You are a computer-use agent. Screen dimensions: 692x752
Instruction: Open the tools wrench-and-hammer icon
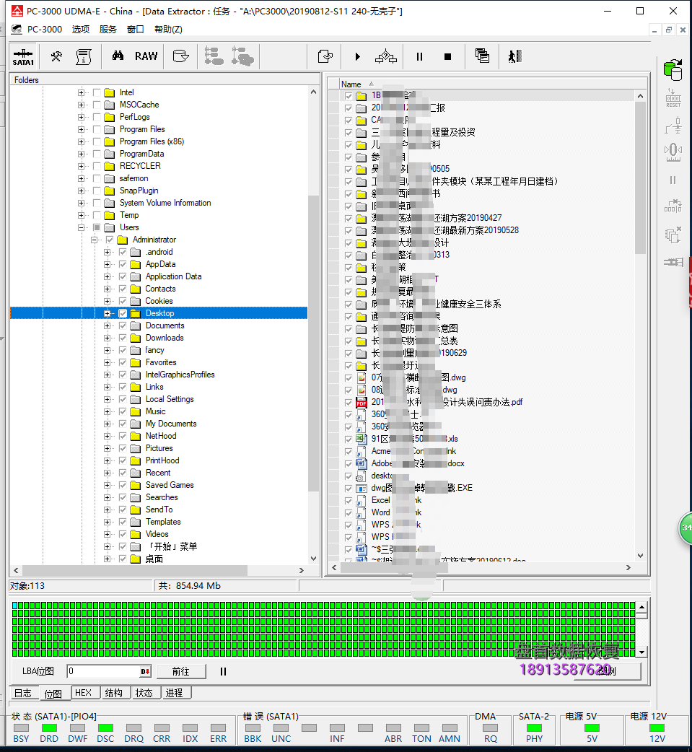coord(56,56)
